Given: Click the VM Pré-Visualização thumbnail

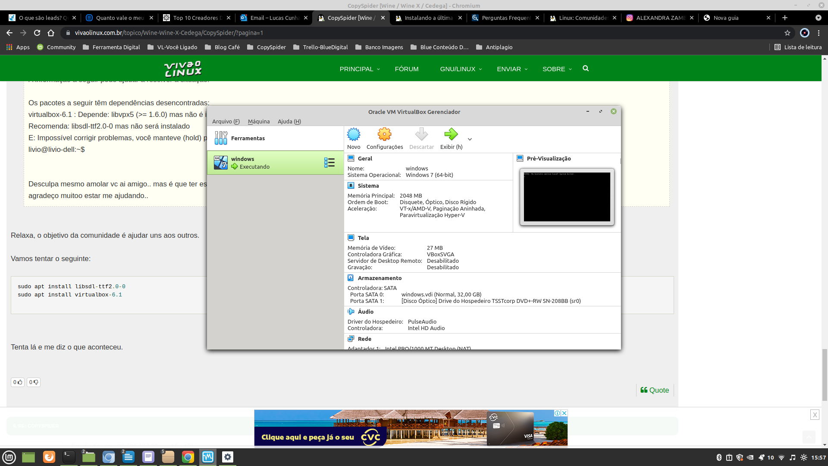Looking at the screenshot, I should pos(567,197).
